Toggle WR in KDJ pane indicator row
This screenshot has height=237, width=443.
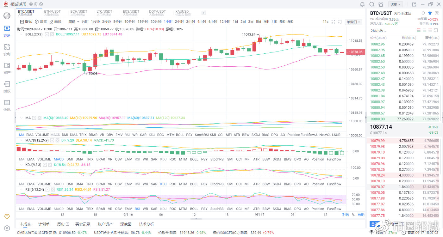click(x=145, y=184)
